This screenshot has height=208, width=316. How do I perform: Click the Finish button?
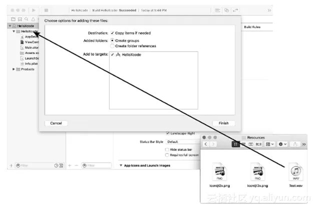coord(224,123)
